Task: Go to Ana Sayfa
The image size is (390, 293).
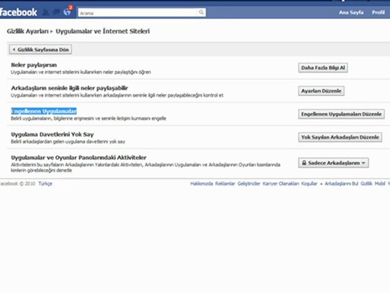Action: [351, 12]
